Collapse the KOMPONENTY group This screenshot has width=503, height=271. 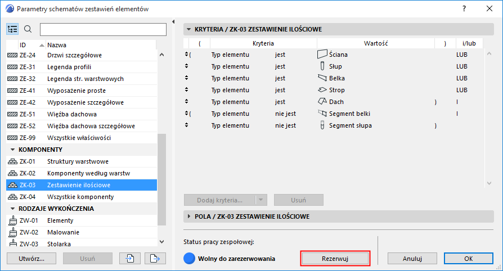click(x=13, y=150)
